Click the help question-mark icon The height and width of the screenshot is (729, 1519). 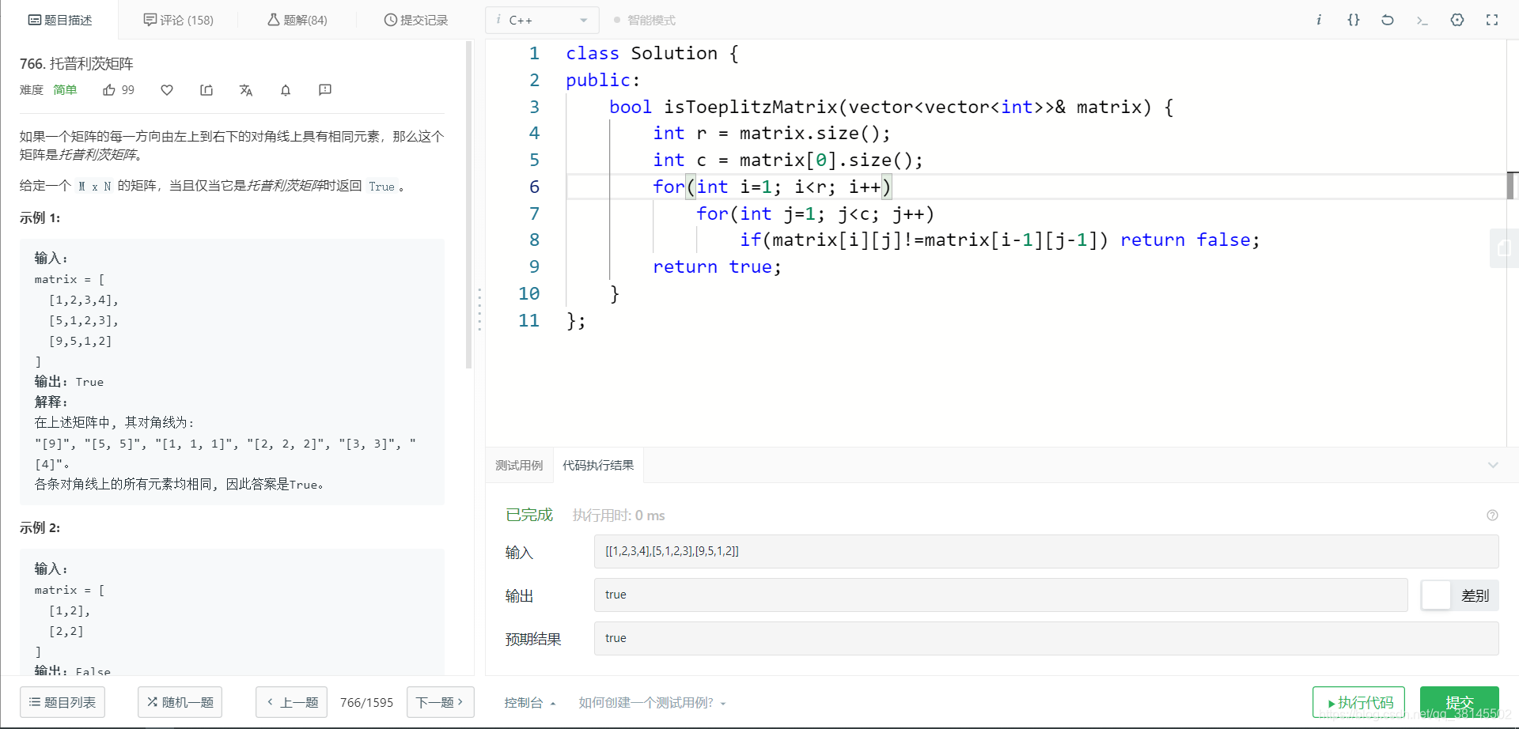coord(1492,516)
